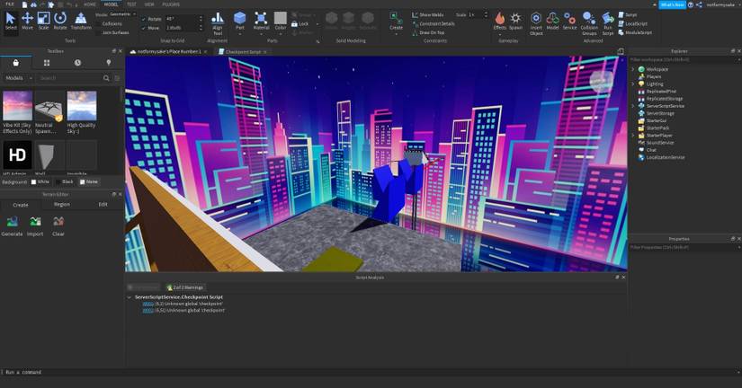Screen dimensions: 742x388
Task: Expand the Workspace node
Action: point(633,69)
